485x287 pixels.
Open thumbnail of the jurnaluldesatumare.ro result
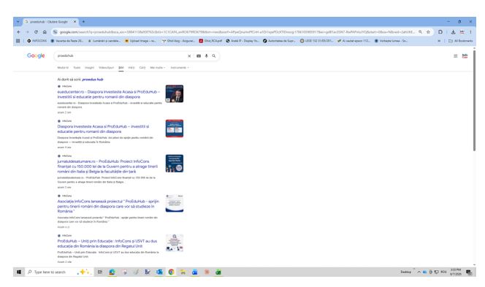click(175, 164)
